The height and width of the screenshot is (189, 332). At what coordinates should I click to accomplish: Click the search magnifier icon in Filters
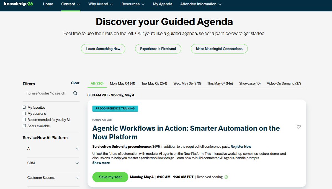[75, 93]
